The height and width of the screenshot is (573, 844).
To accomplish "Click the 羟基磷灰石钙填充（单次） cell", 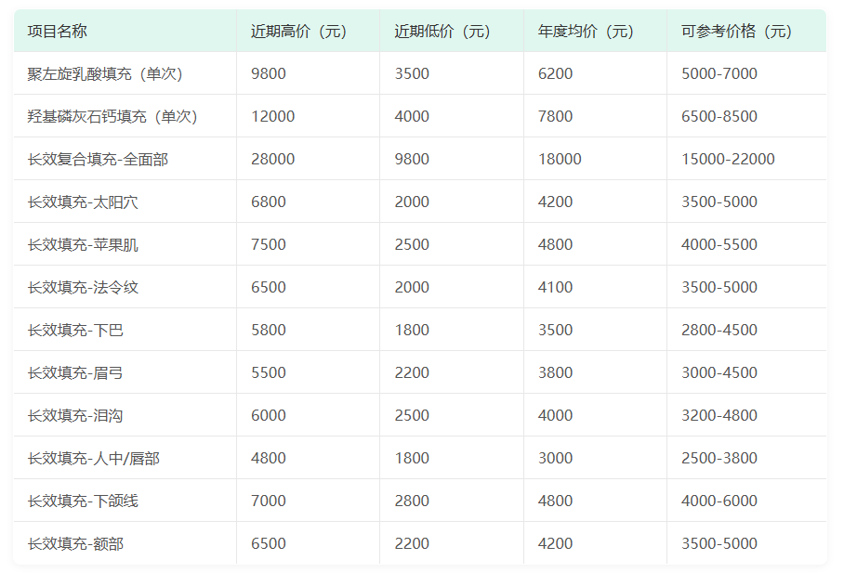I will coord(113,116).
